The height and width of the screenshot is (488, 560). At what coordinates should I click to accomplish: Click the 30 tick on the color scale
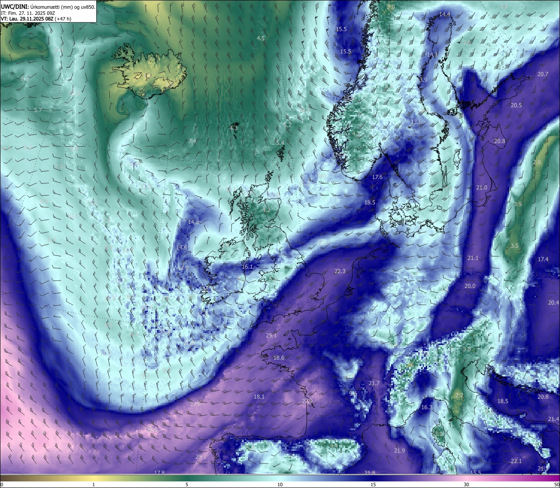466,484
